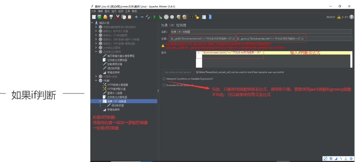Save the test plan with the floppy icon
This screenshot has height=162, width=355.
point(111,17)
